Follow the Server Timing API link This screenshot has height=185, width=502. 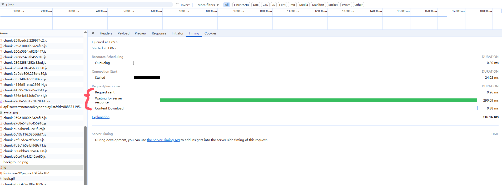tap(163, 140)
